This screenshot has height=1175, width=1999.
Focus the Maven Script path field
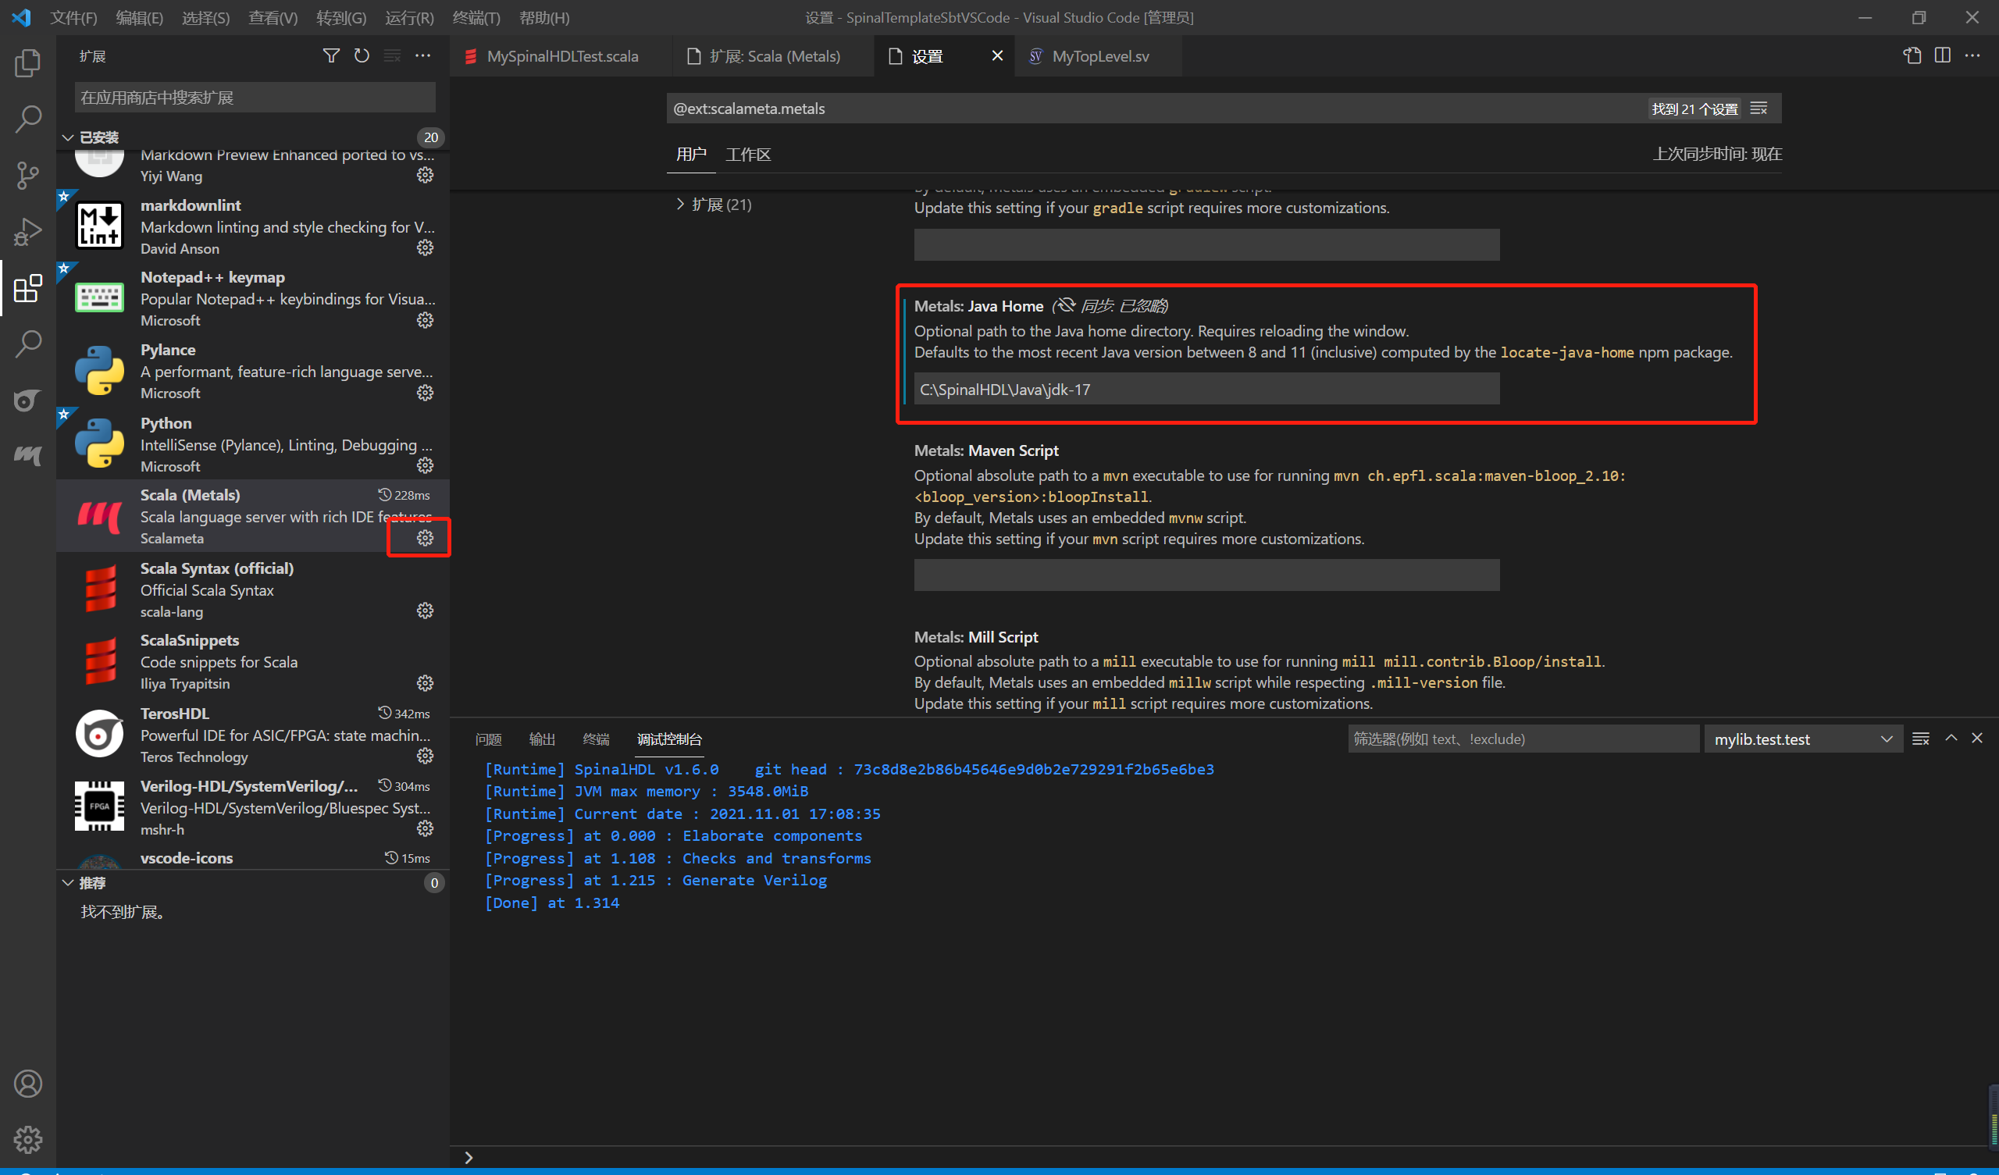click(1206, 575)
